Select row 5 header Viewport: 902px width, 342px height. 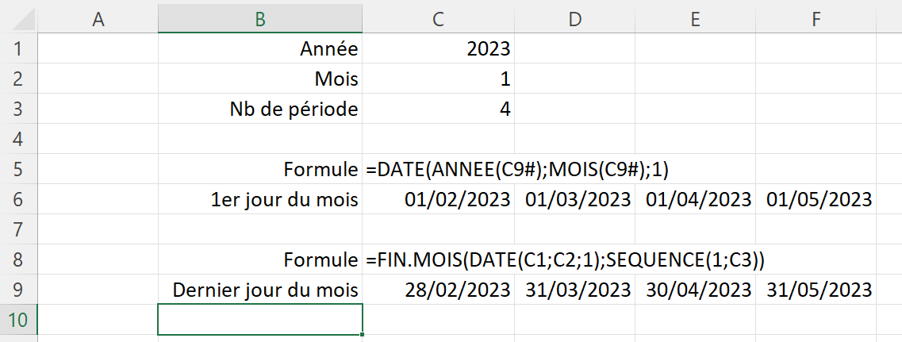coord(18,169)
